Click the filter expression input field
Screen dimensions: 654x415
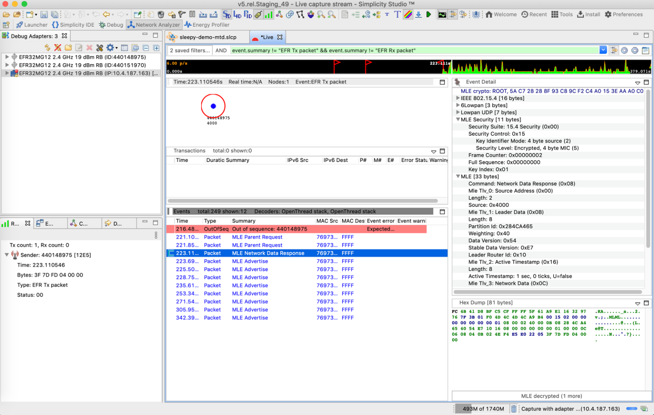click(x=415, y=50)
